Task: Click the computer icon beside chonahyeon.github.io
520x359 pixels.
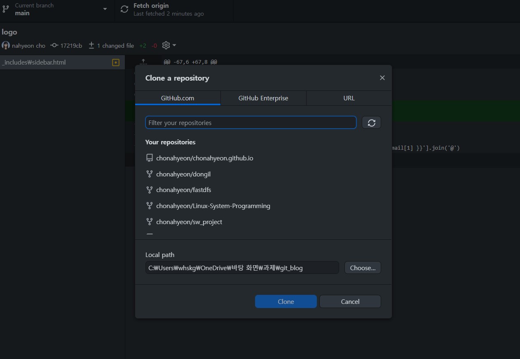Action: tap(149, 157)
